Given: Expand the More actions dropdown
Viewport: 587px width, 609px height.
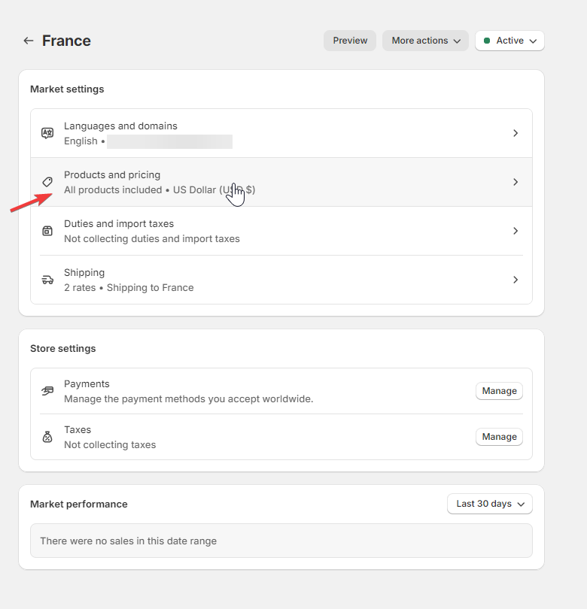Looking at the screenshot, I should pyautogui.click(x=426, y=41).
